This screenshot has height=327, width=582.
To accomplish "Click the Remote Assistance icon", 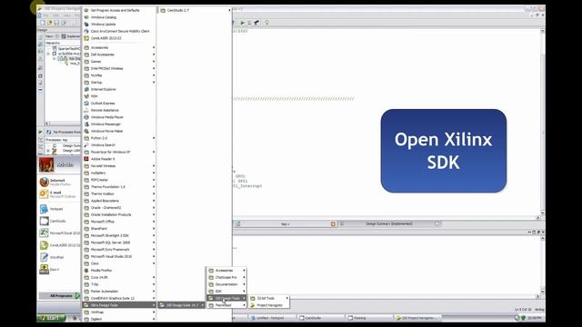I will [86, 110].
